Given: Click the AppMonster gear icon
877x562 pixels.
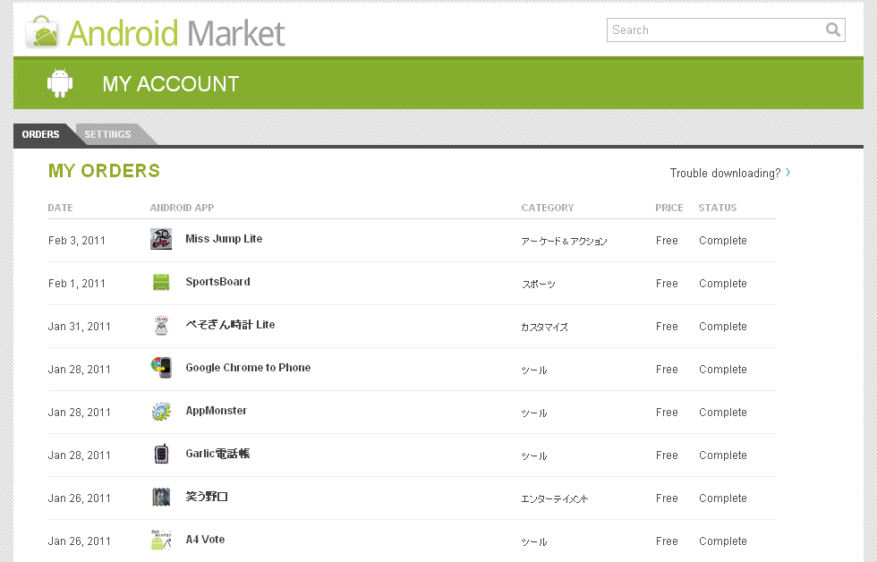Looking at the screenshot, I should click(161, 412).
